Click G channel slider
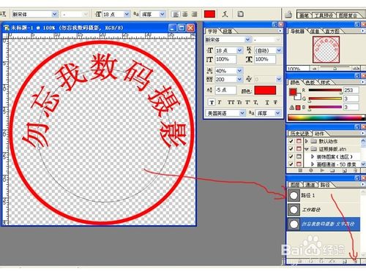 pos(325,99)
